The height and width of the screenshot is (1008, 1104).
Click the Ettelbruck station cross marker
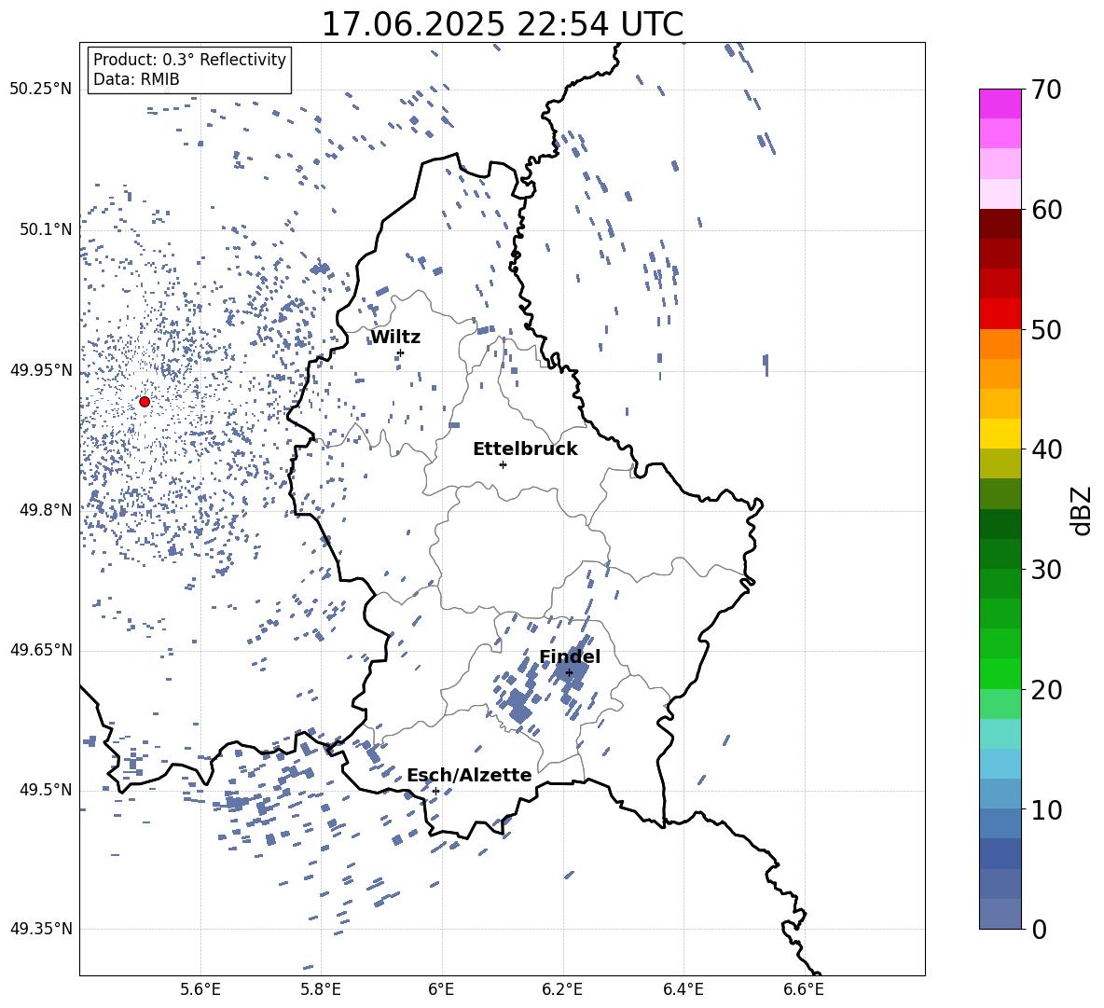503,464
